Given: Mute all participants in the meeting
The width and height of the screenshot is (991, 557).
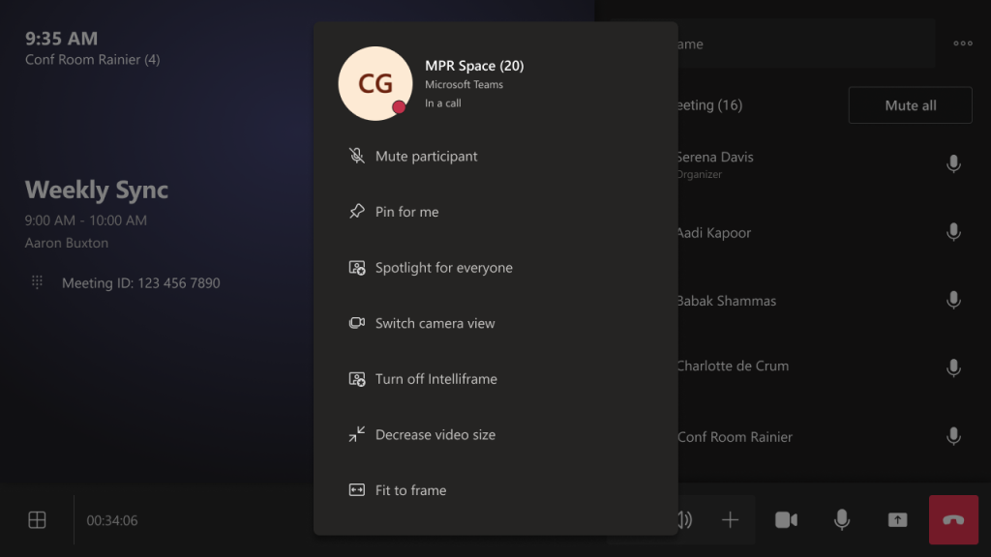Looking at the screenshot, I should (x=910, y=104).
